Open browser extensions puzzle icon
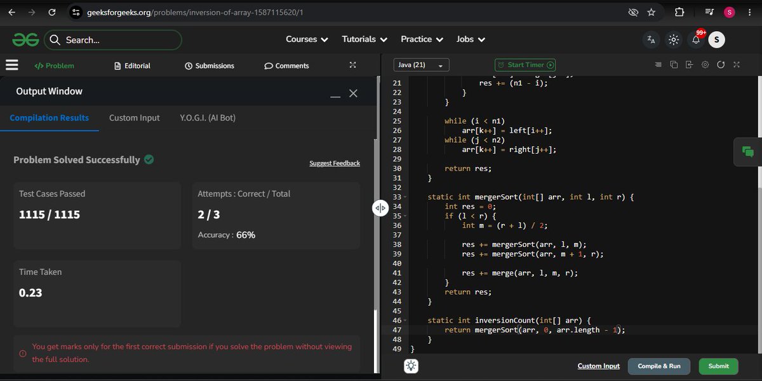Screen dimensions: 762x381 coord(679,12)
